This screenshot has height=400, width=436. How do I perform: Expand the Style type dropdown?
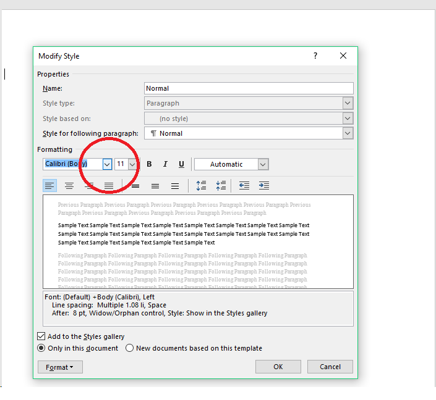click(x=348, y=103)
